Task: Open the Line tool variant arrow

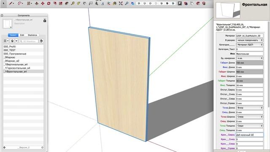Action: pos(13,3)
